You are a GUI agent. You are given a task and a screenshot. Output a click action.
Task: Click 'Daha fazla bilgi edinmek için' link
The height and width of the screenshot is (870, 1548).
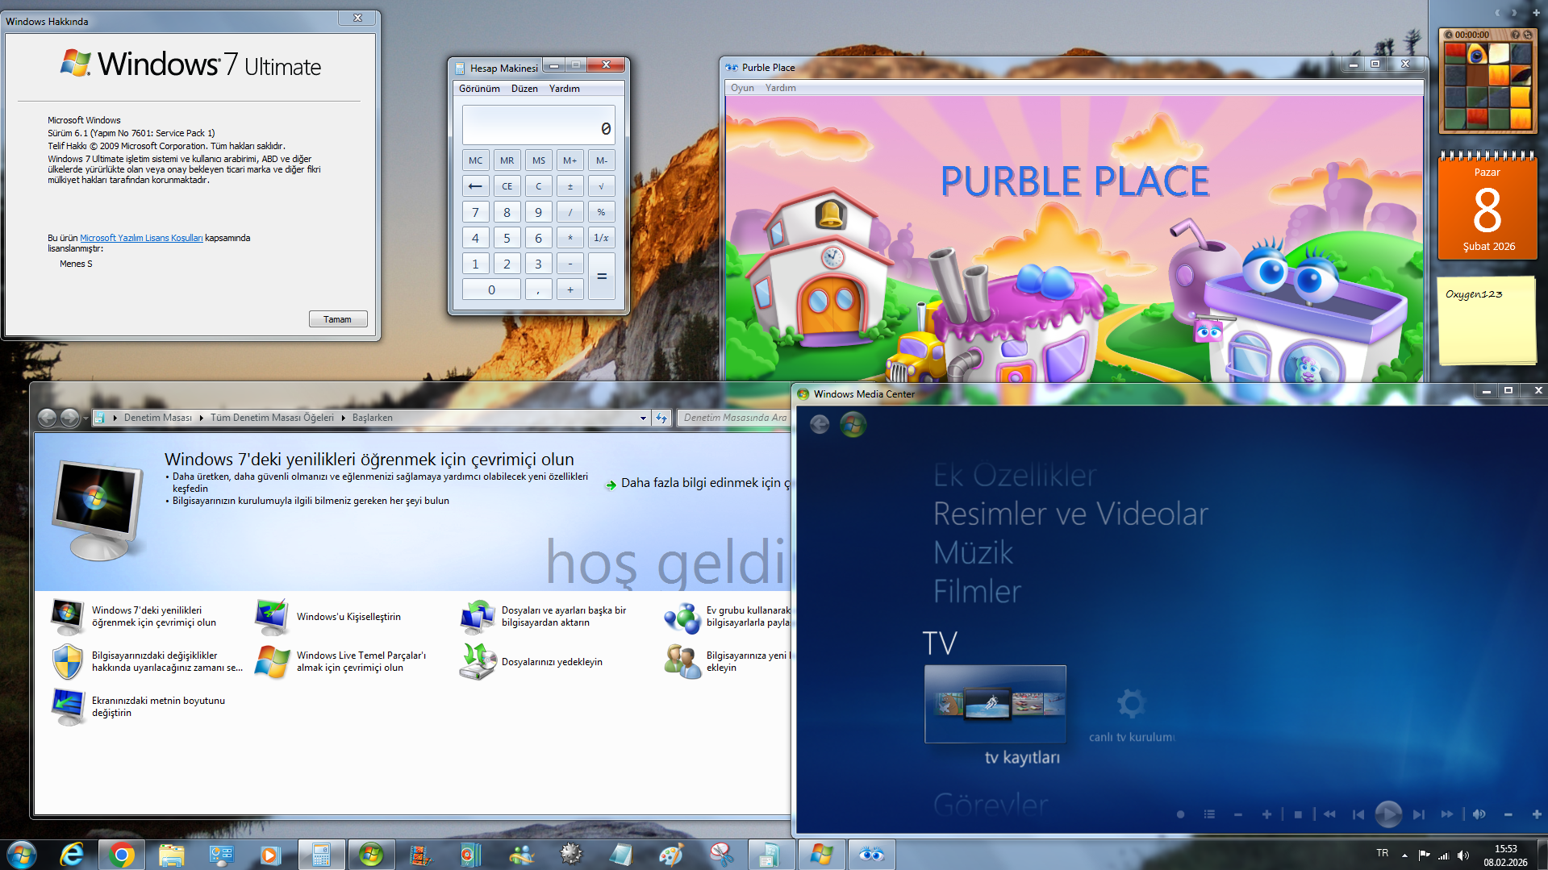(699, 483)
